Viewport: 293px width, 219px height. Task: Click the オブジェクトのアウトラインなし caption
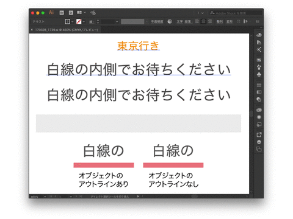coord(173,180)
